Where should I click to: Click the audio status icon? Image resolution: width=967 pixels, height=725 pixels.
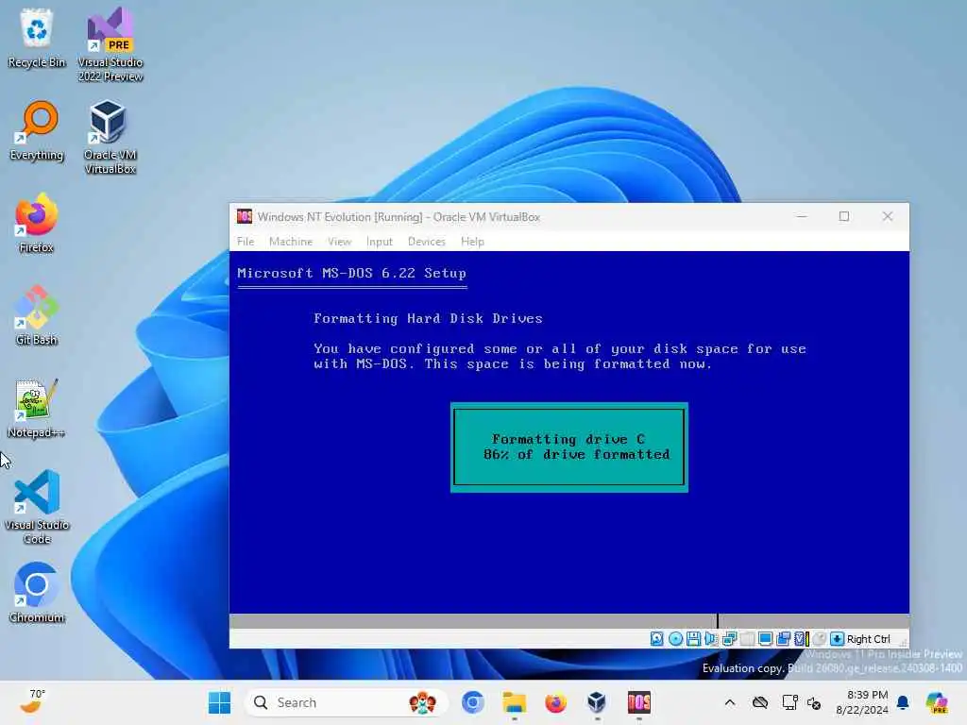[711, 639]
